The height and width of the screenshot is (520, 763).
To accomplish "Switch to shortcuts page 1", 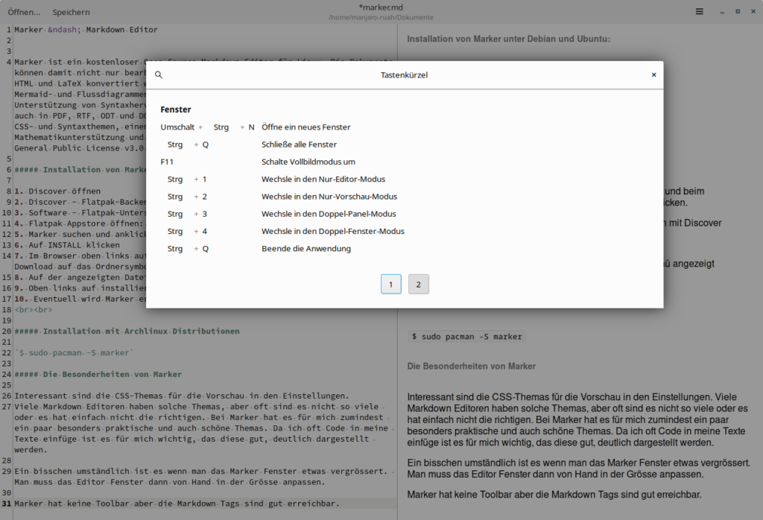I will tap(390, 285).
